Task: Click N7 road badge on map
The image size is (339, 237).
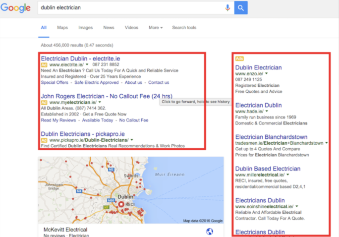Action: (x=106, y=207)
